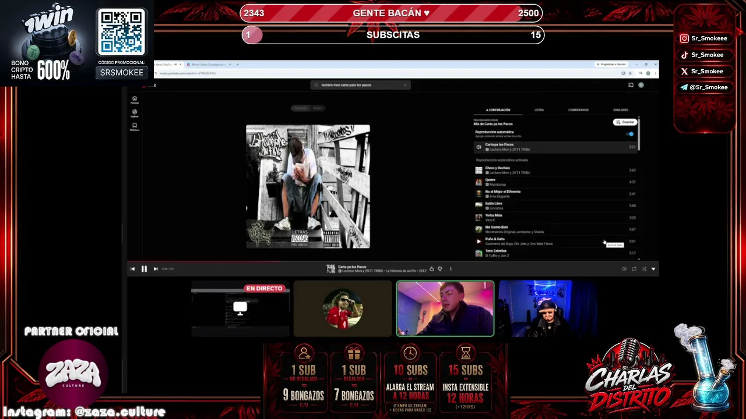The image size is (746, 419).
Task: Click the volume speaker icon in player bar
Action: tap(624, 269)
